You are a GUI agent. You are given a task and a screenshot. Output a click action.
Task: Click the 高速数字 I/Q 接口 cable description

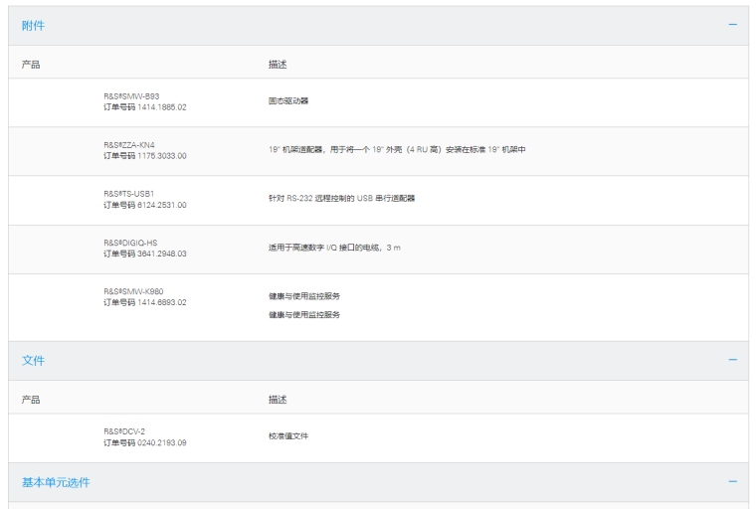point(333,248)
